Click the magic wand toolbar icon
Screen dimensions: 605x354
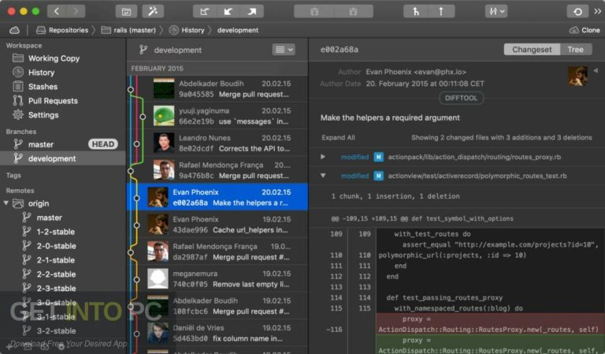pos(153,11)
